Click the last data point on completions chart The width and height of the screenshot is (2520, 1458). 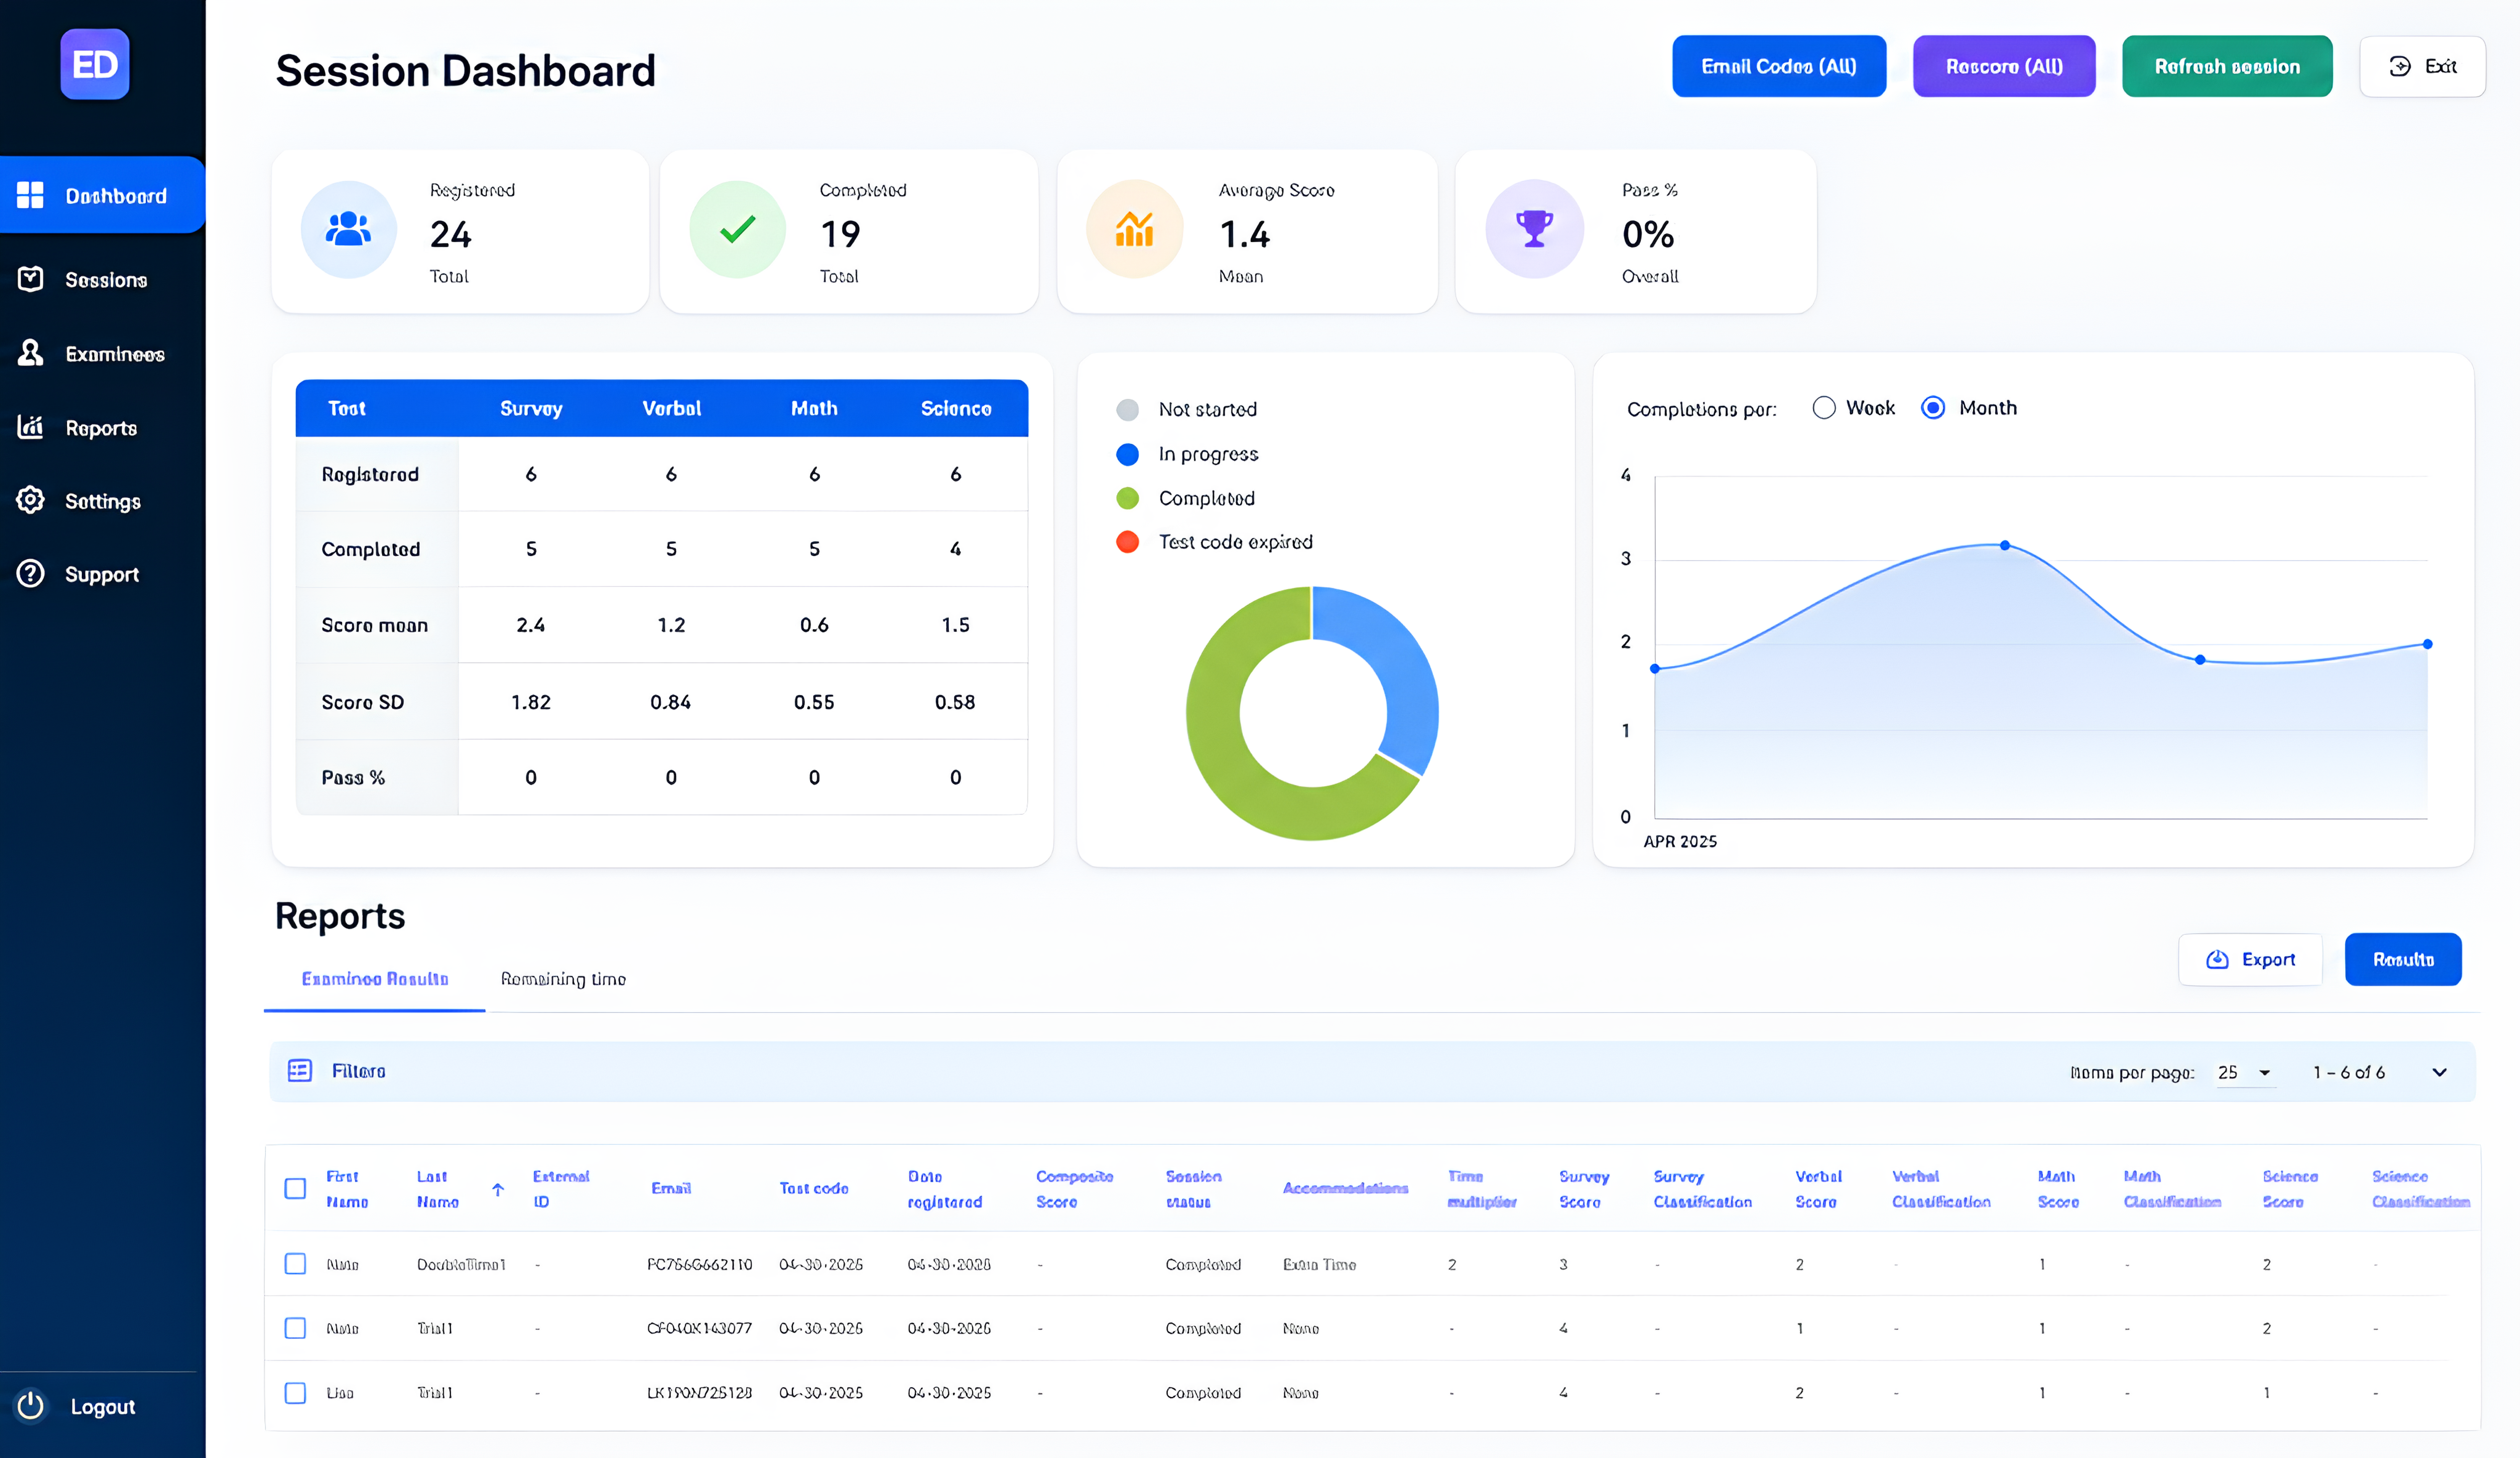pos(2427,644)
